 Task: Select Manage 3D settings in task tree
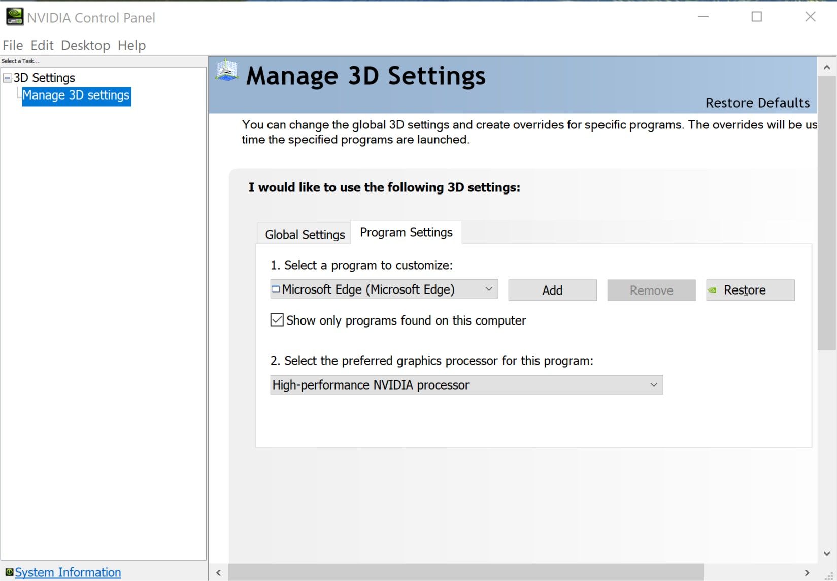pyautogui.click(x=76, y=96)
